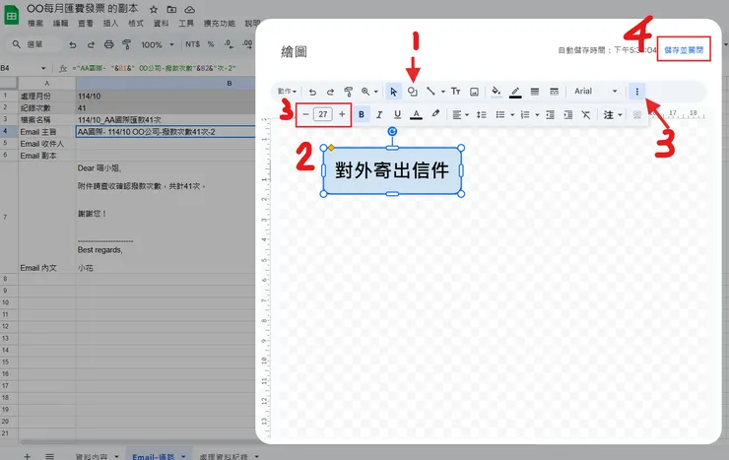This screenshot has height=460, width=729.
Task: Open the border color pencil
Action: pos(515,92)
